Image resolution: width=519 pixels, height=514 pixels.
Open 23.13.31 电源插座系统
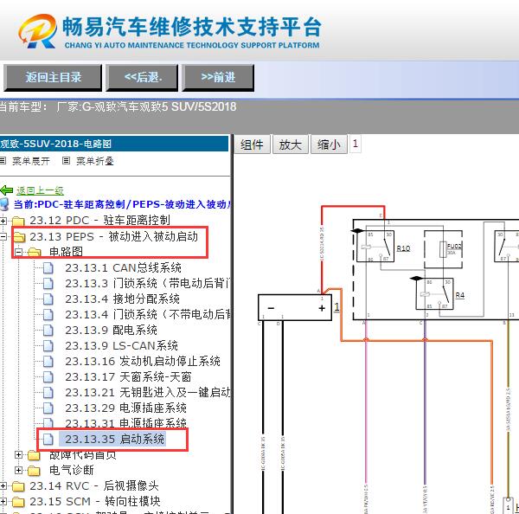(125, 423)
